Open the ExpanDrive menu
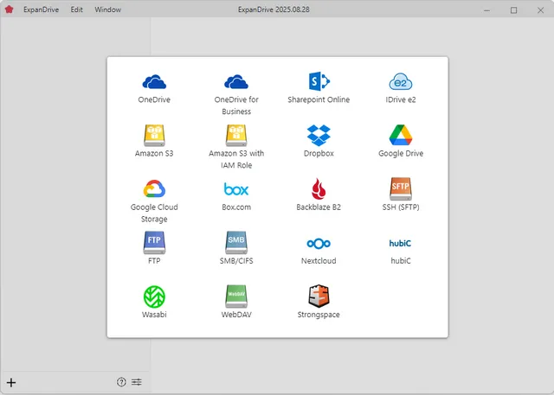The image size is (554, 395). 42,10
